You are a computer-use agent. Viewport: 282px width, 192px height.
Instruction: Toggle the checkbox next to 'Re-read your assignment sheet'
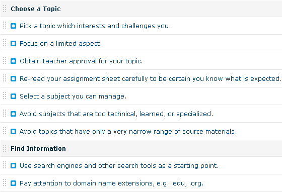click(13, 79)
